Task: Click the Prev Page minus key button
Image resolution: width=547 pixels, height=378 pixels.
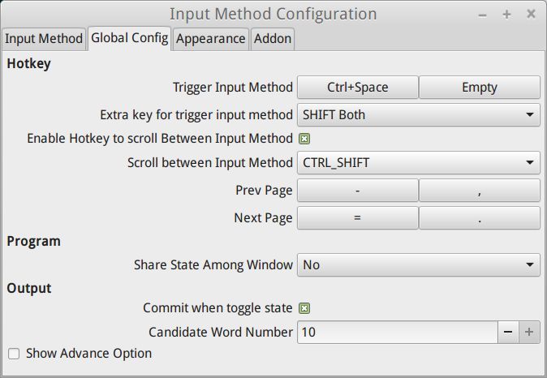Action: 357,191
